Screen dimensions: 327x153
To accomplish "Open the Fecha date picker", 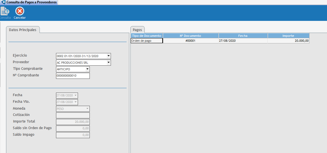I will (x=76, y=96).
